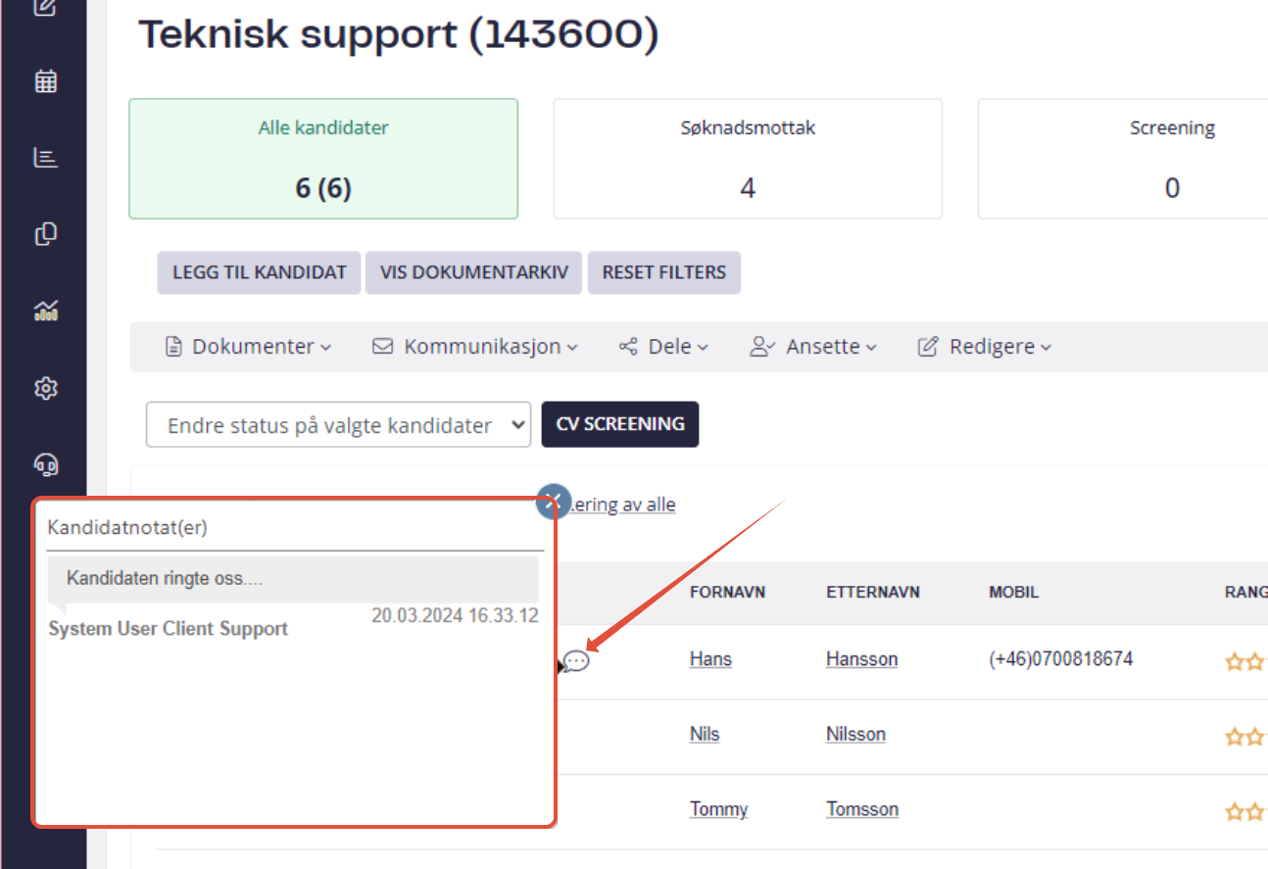This screenshot has width=1268, height=869.
Task: Open the Ansette dropdown menu
Action: click(x=813, y=347)
